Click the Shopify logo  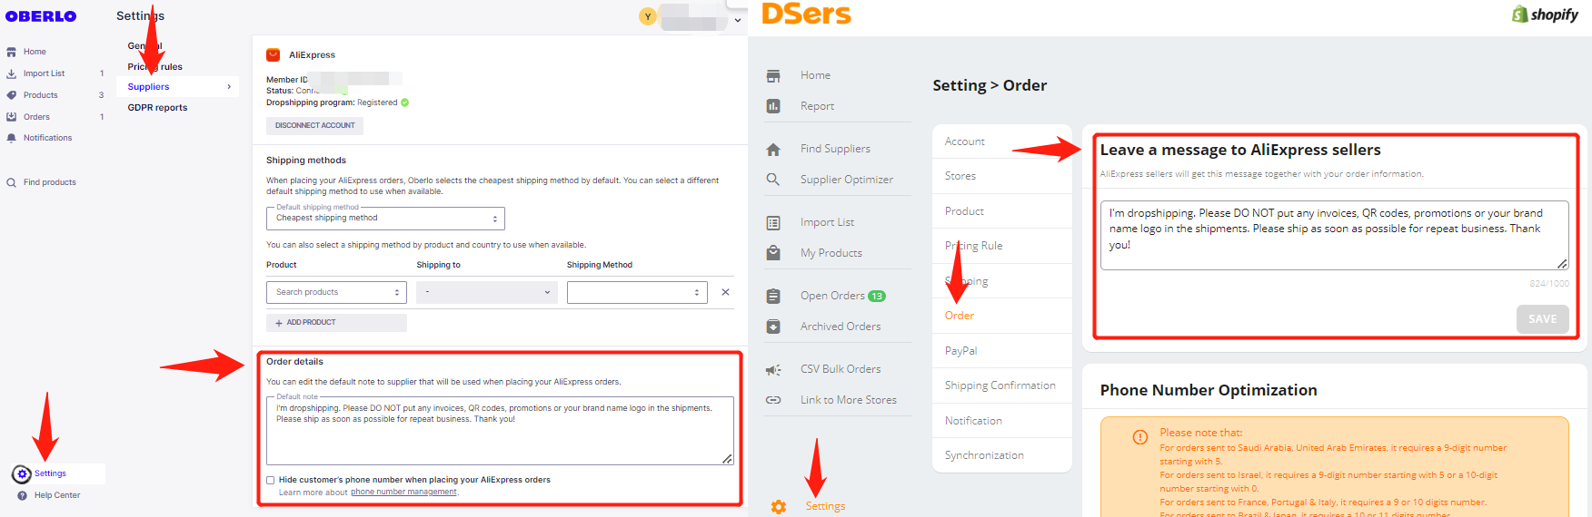click(1545, 15)
